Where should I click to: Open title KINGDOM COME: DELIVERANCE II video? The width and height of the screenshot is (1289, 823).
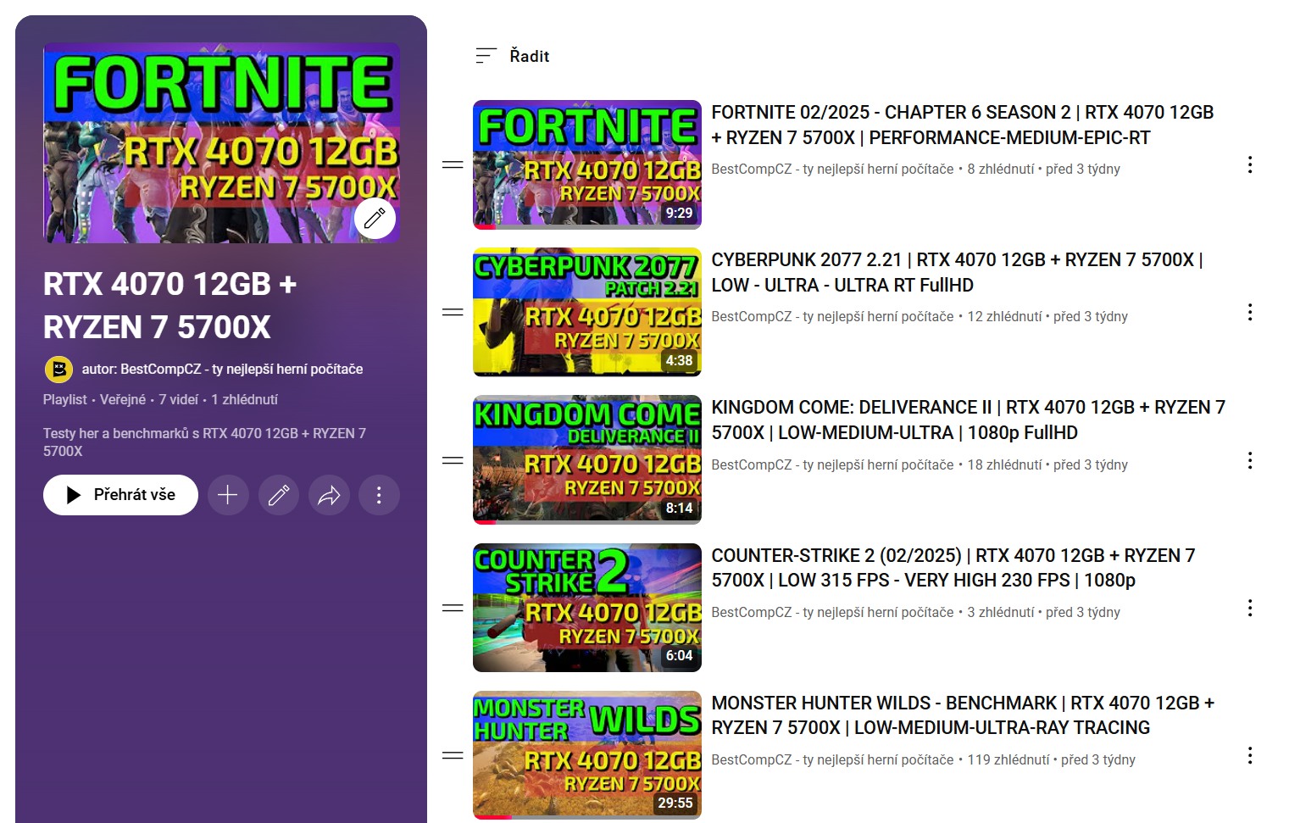click(969, 420)
